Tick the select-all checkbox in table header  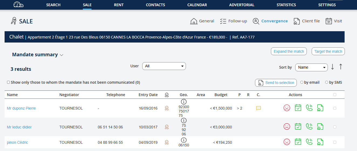coord(335,95)
